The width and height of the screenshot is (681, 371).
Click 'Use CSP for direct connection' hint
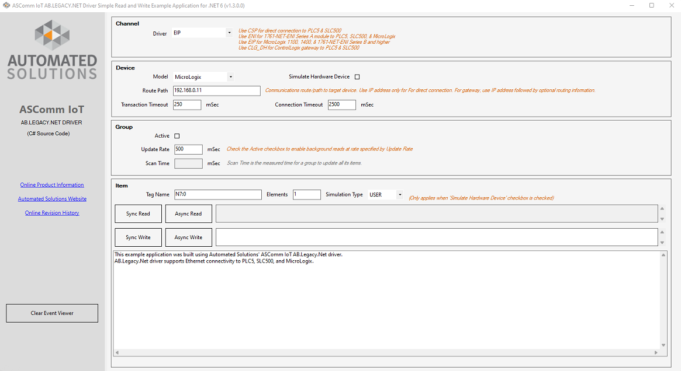[x=290, y=31]
